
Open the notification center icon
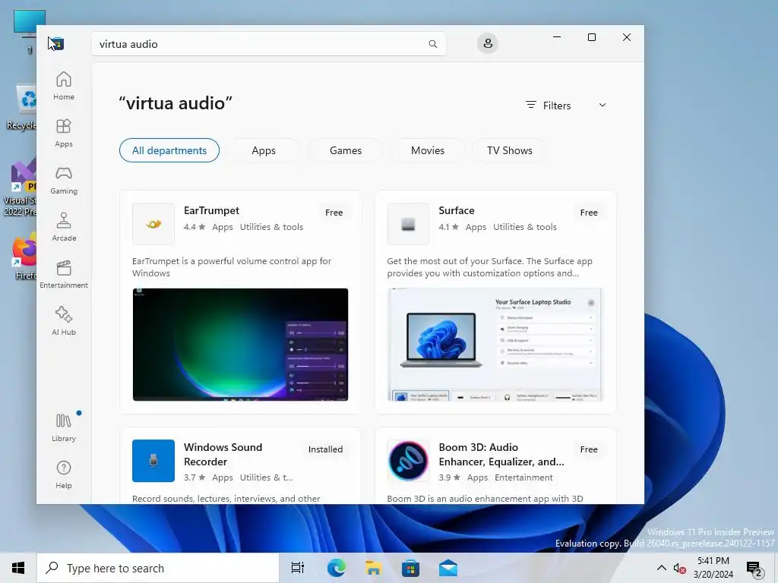(754, 569)
